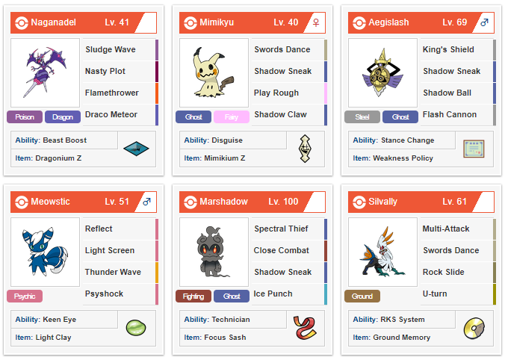This screenshot has height=357, width=505.
Task: Select the Ground Memory disc icon
Action: 474,329
